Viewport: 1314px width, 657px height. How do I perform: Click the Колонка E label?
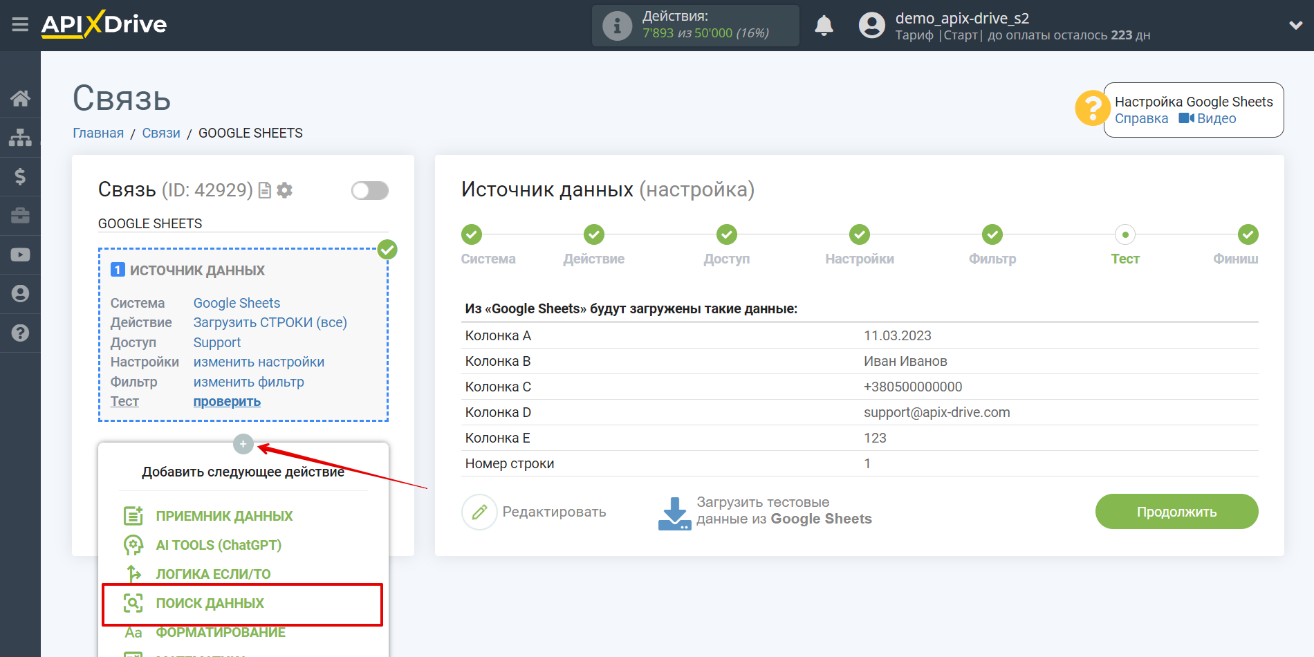tap(497, 438)
